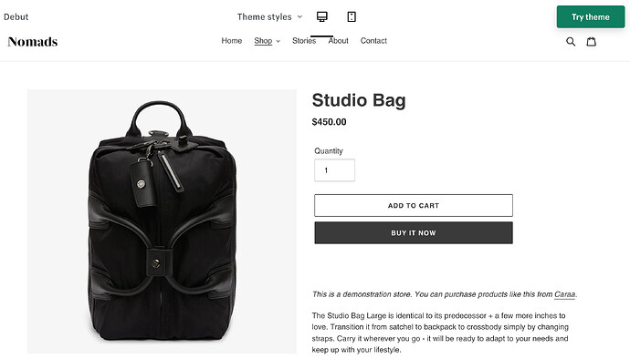Switch to desktop preview icon
This screenshot has width=630, height=359.
coord(321,16)
